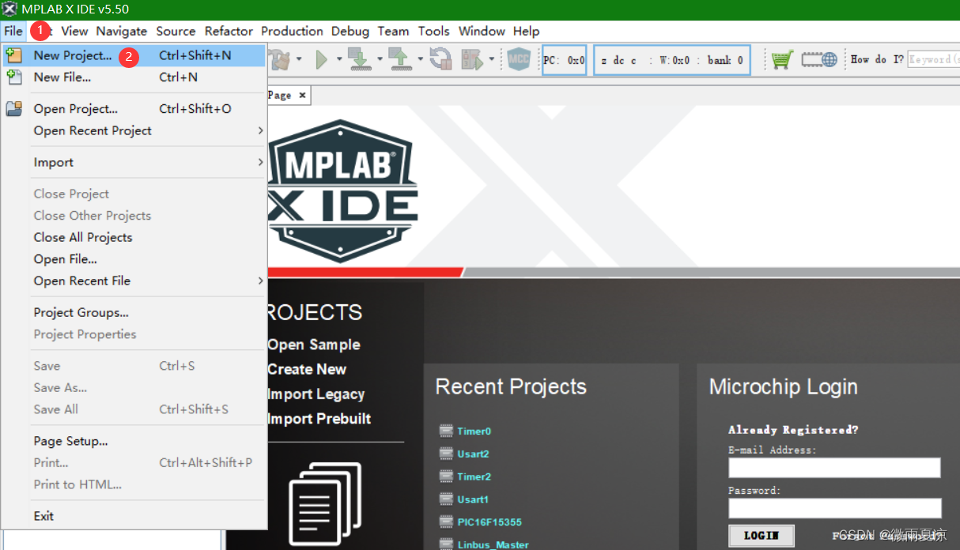Click the chip icon beside Usart2

[446, 454]
